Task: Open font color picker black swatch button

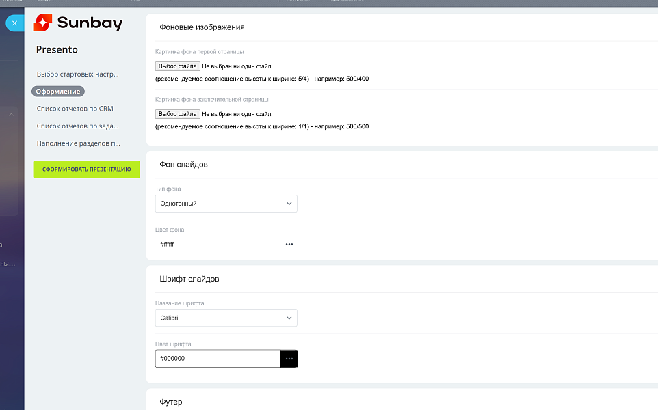Action: tap(289, 359)
